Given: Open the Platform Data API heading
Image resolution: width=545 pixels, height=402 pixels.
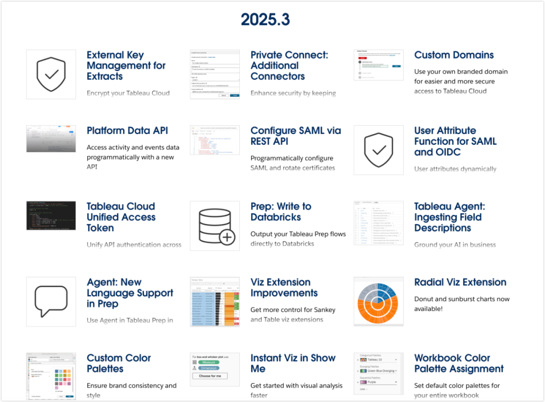Looking at the screenshot, I should click(x=127, y=131).
